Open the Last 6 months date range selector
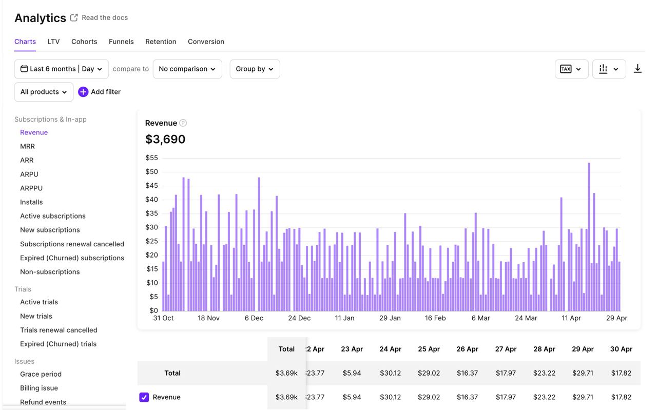This screenshot has height=410, width=657. 61,68
